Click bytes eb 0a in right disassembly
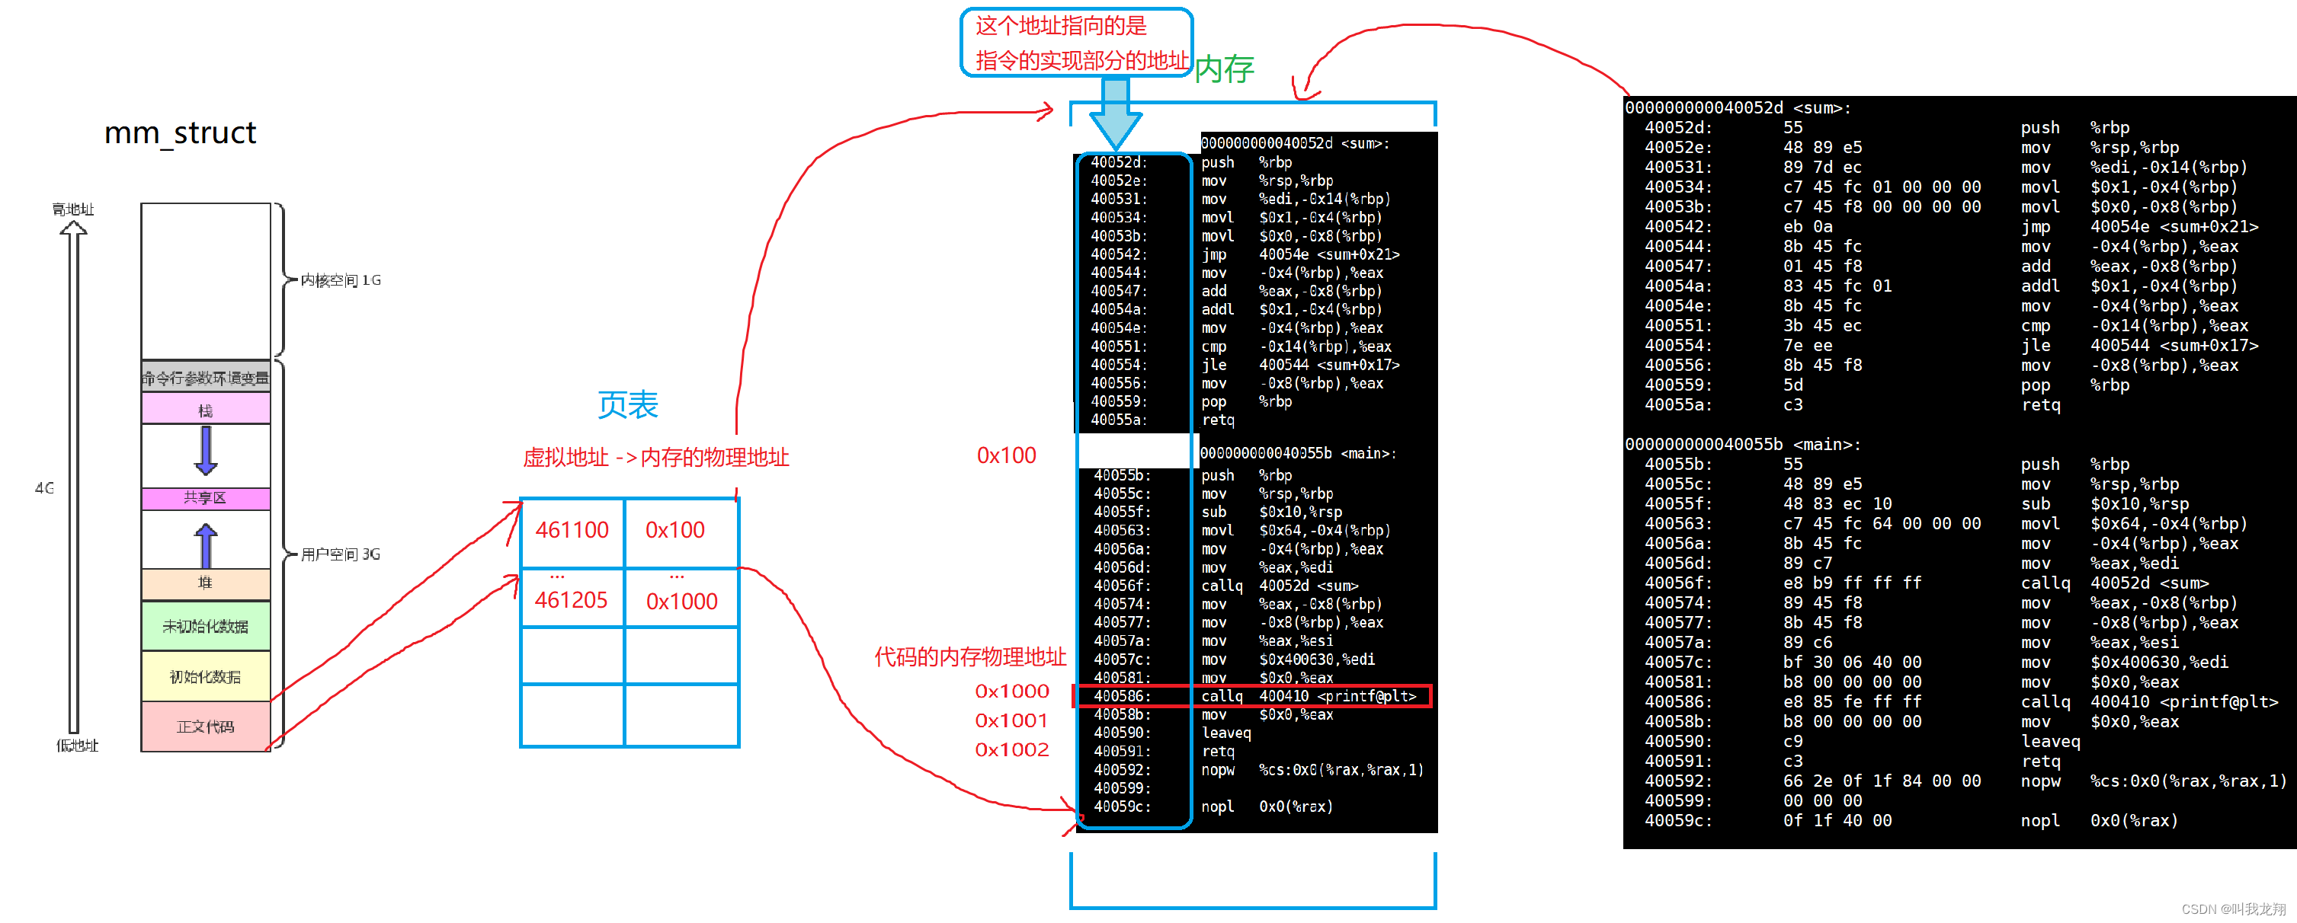The image size is (2297, 923). pyautogui.click(x=1808, y=227)
